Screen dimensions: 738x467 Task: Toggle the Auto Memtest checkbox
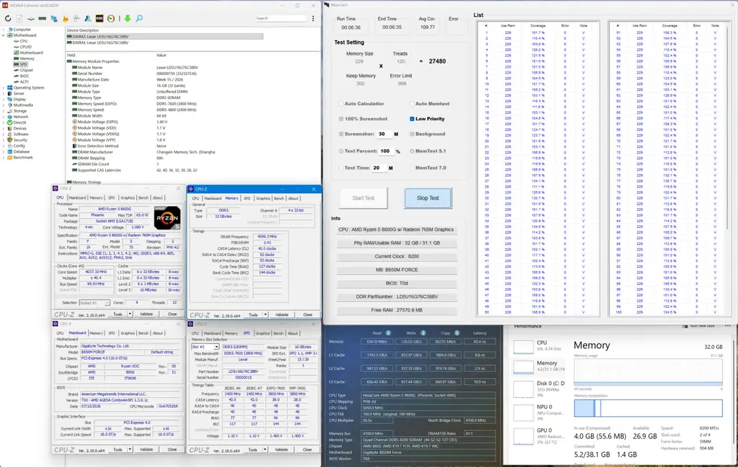[412, 104]
